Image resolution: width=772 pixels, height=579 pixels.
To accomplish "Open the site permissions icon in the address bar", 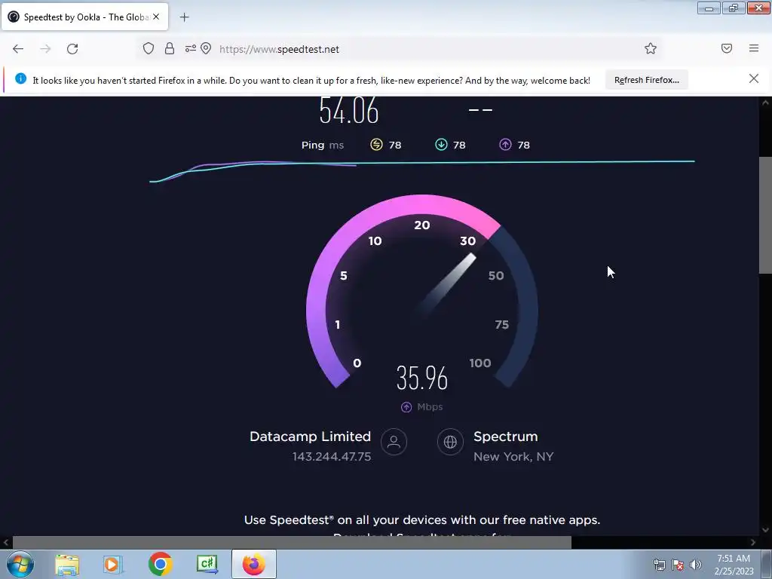I will (x=190, y=48).
